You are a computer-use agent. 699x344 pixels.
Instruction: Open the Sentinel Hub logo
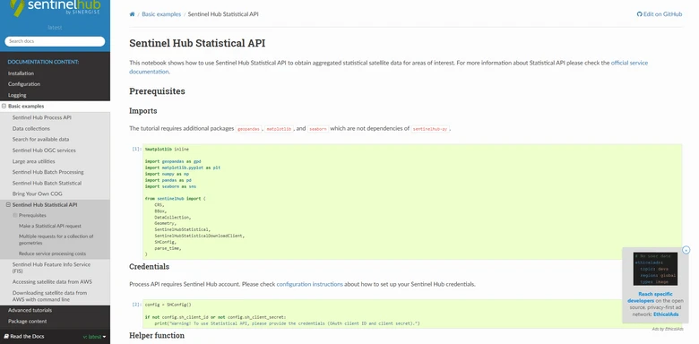pos(55,7)
